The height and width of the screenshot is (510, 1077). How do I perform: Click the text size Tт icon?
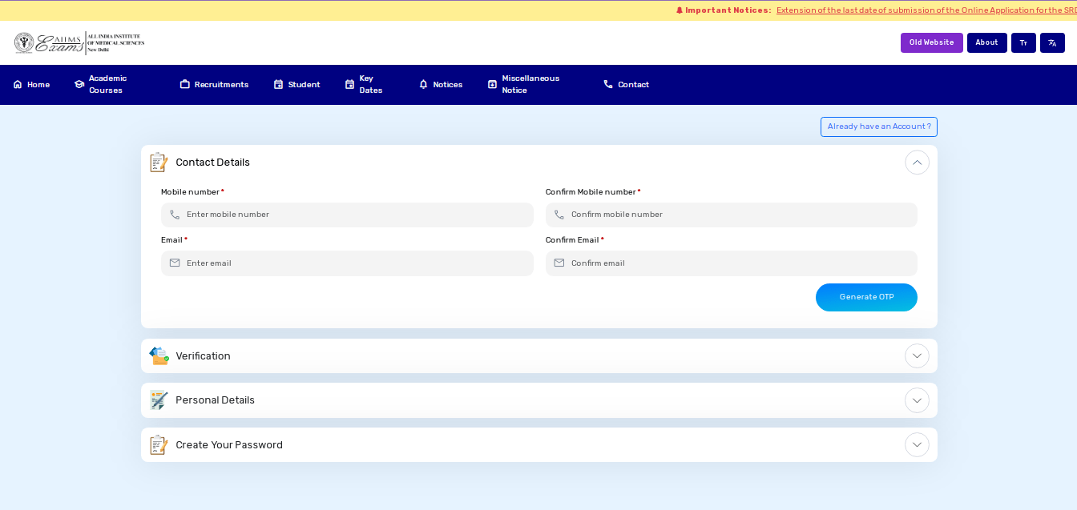(x=1023, y=43)
